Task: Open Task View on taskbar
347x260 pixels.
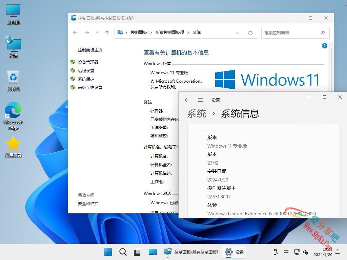Action: pos(137,252)
